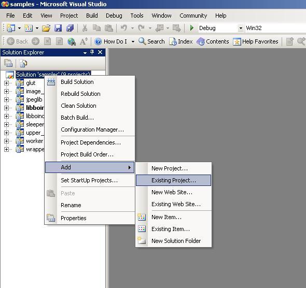
Task: Open the New Project icon dropdown arrow
Action: (x=19, y=28)
